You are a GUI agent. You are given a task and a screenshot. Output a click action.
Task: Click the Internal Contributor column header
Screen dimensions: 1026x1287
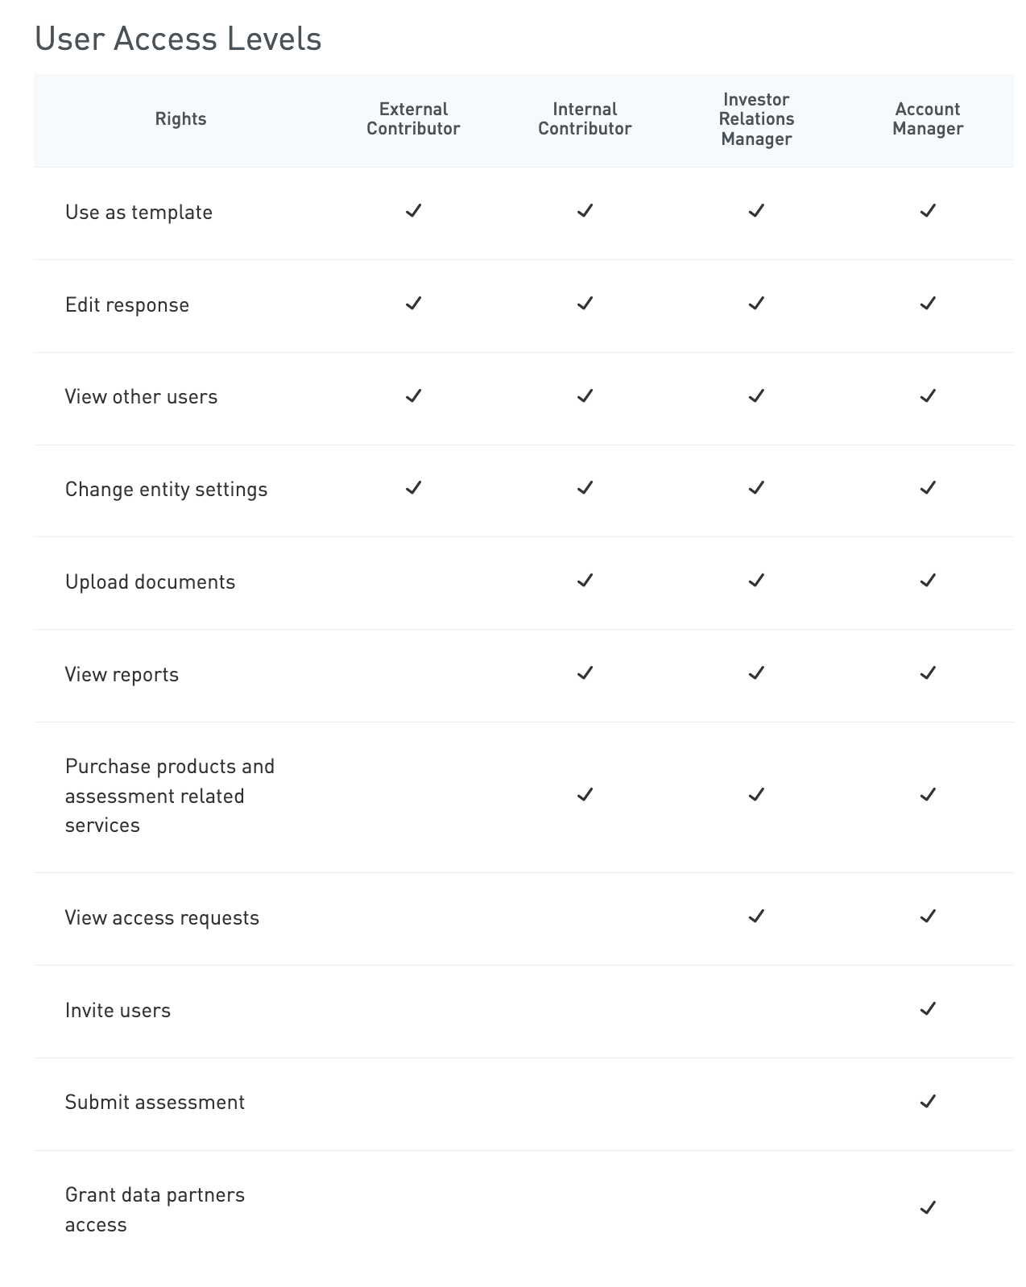coord(585,119)
